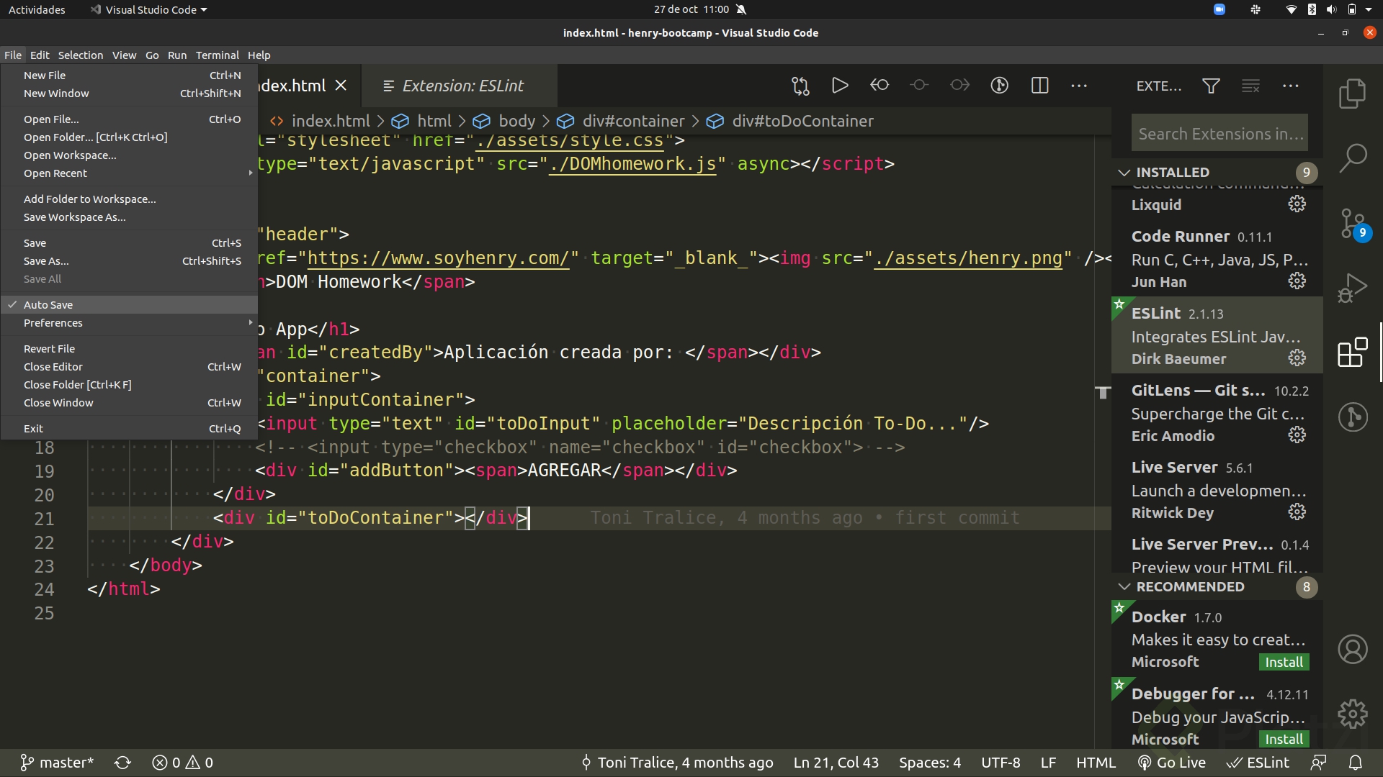Click the Filter Extensions funnel icon
1383x777 pixels.
click(1211, 86)
